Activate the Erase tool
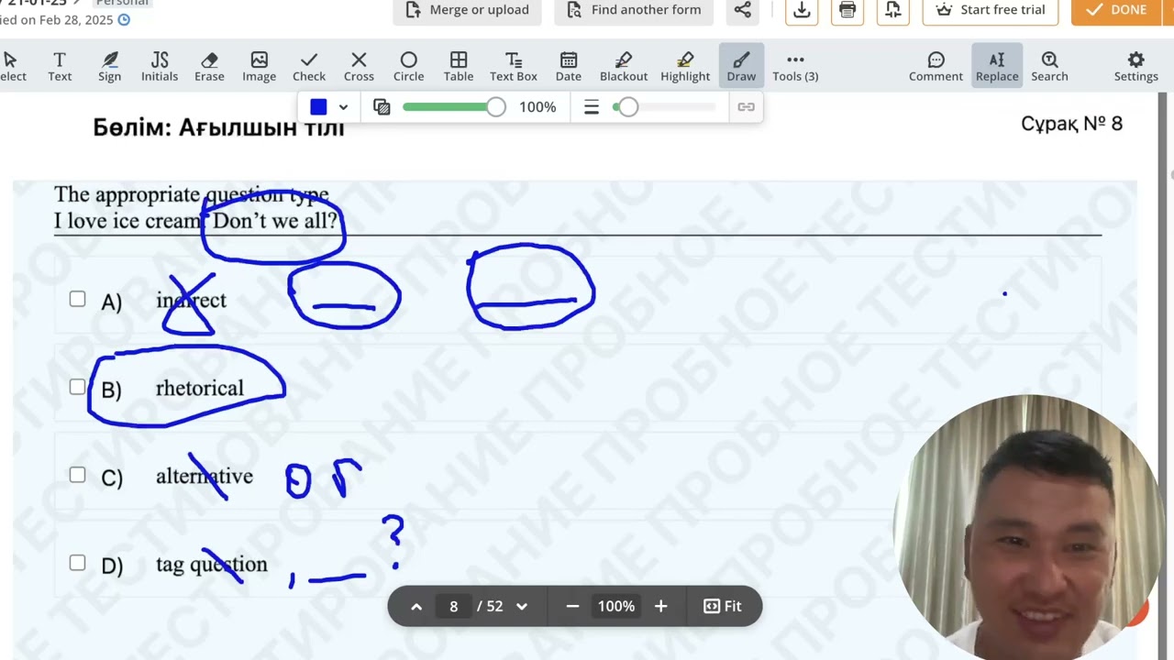The width and height of the screenshot is (1174, 660). point(209,67)
